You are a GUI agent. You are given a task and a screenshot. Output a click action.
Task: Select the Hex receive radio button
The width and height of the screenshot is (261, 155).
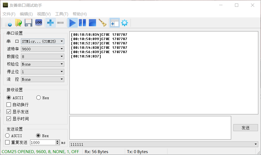[x=39, y=98]
